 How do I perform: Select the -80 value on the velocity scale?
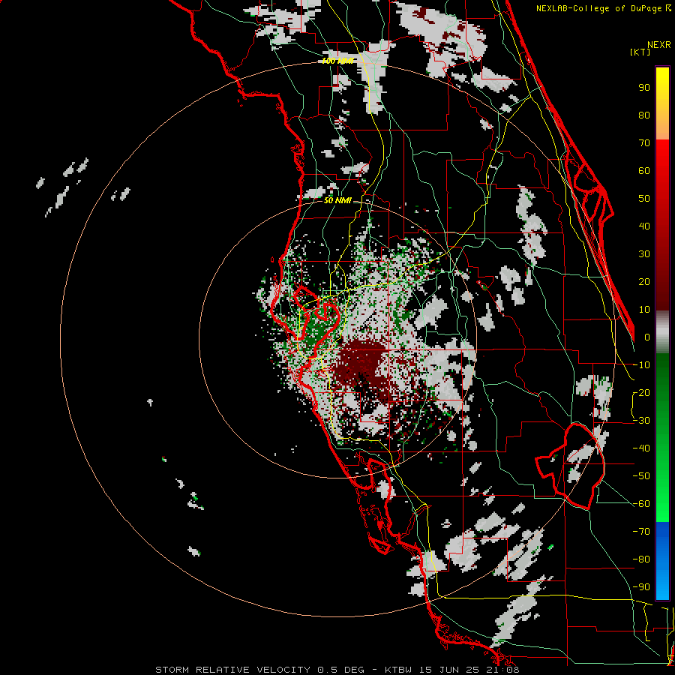[x=641, y=559]
